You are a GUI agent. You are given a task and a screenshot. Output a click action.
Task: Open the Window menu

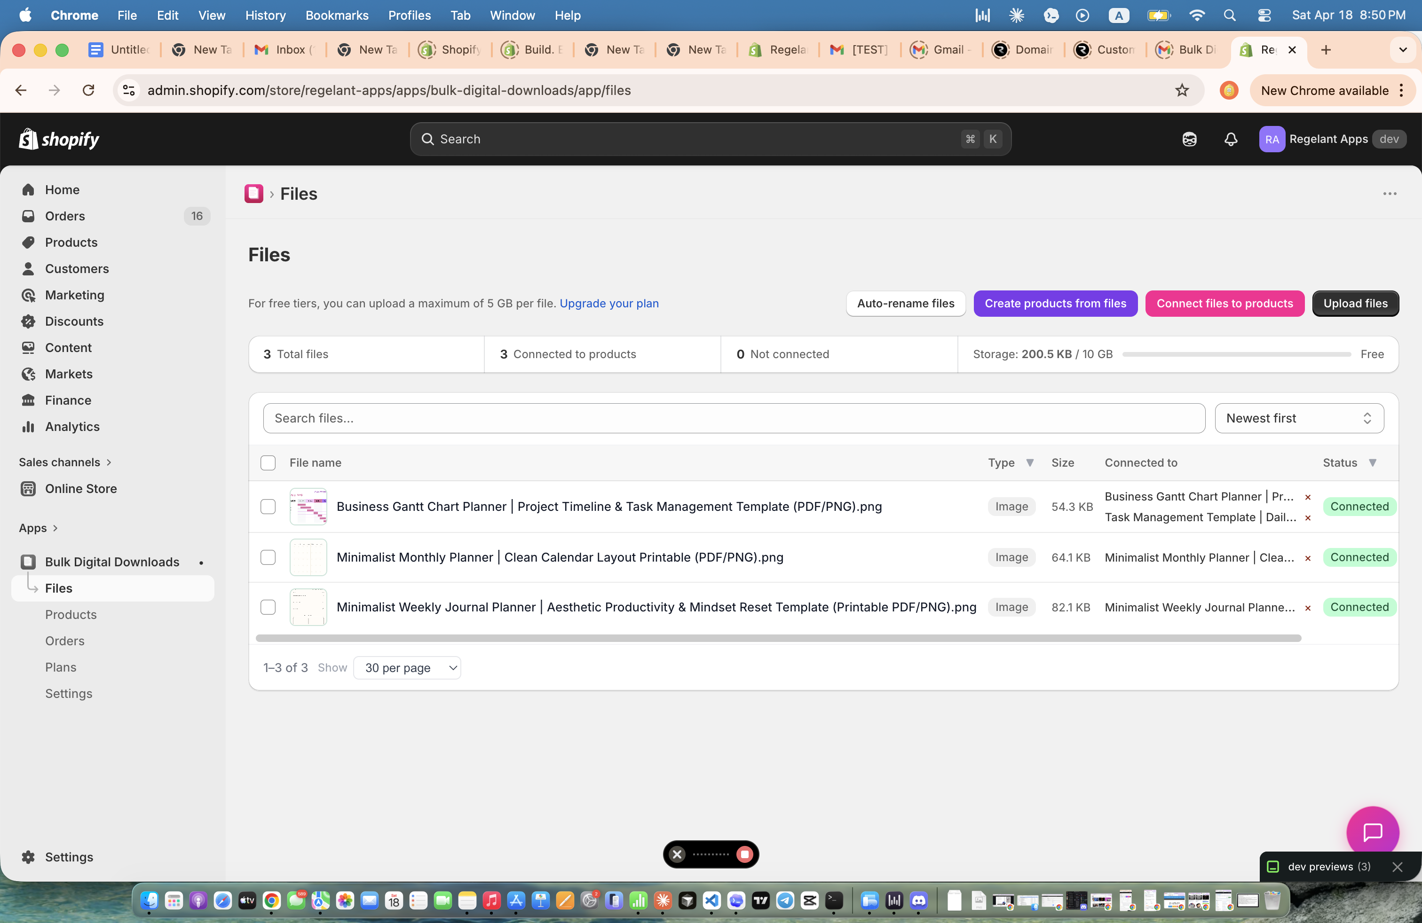pyautogui.click(x=512, y=16)
